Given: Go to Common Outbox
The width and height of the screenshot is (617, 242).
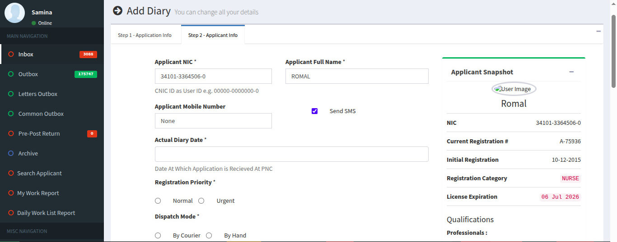Looking at the screenshot, I should point(52,114).
